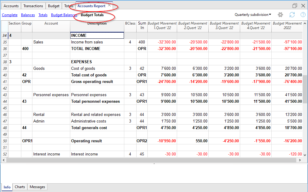Restore the window with the restore icon
This screenshot has height=192, width=308.
pos(294,5)
